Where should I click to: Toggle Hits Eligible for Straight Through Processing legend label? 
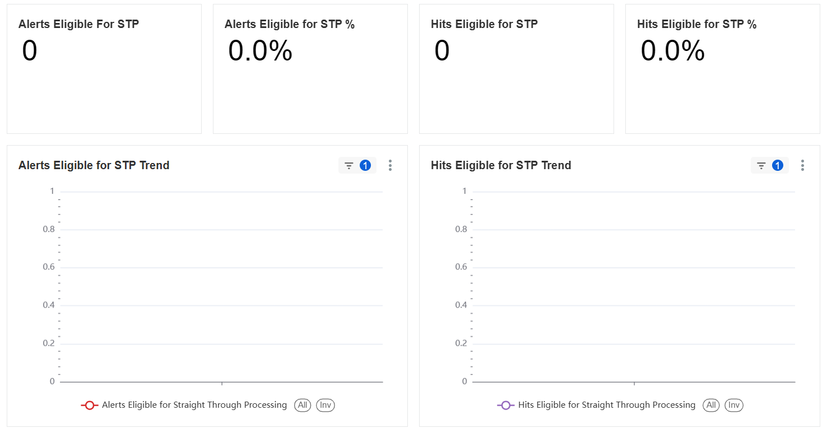point(607,405)
